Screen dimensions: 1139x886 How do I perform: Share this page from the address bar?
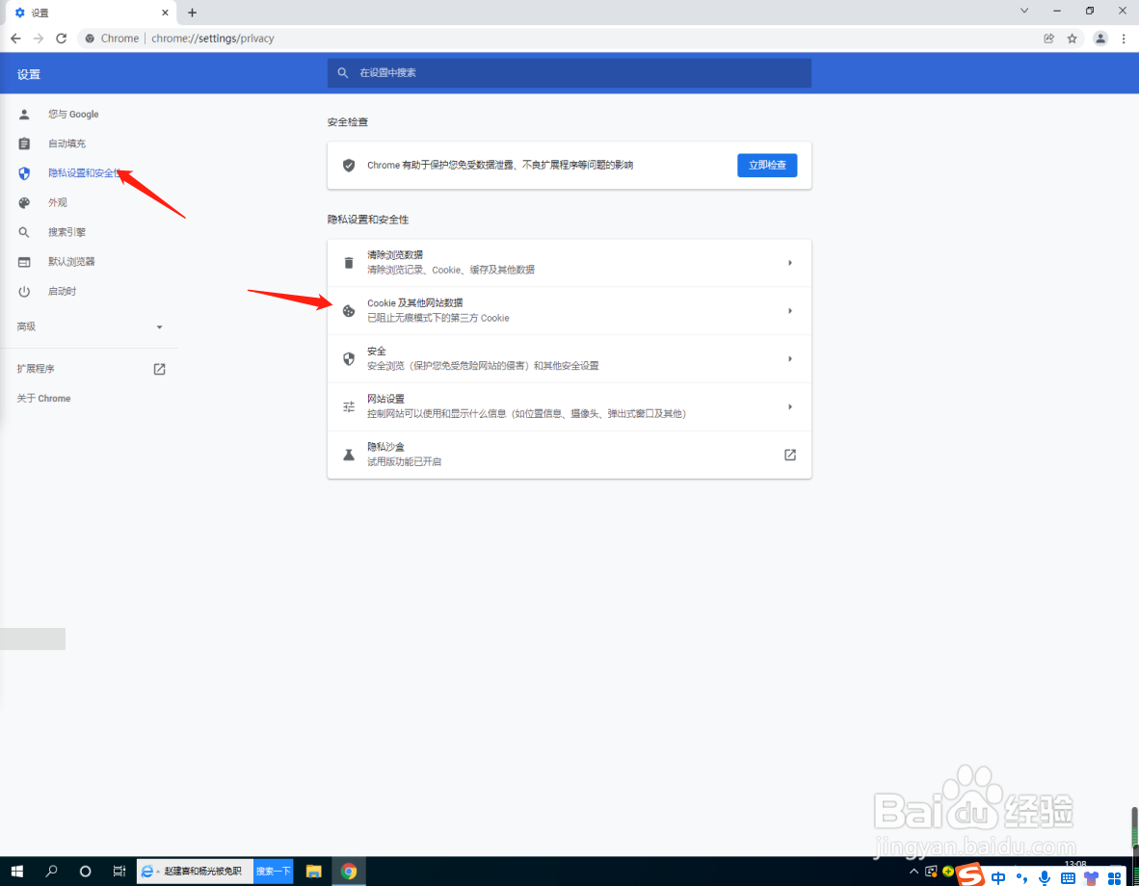point(1049,39)
